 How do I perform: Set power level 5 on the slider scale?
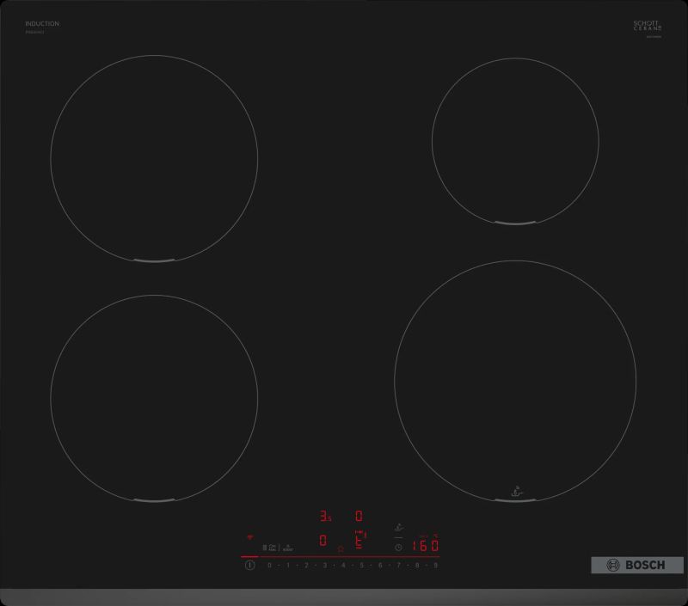coord(361,566)
